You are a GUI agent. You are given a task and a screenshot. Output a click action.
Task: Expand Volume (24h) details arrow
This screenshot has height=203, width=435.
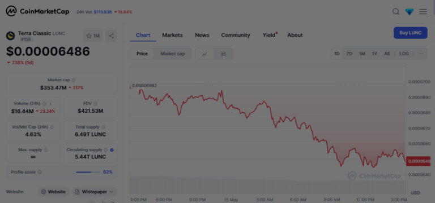tap(50, 104)
